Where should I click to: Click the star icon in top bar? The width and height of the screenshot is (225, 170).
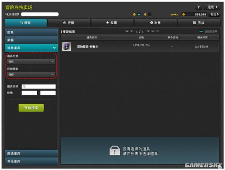click(x=145, y=14)
